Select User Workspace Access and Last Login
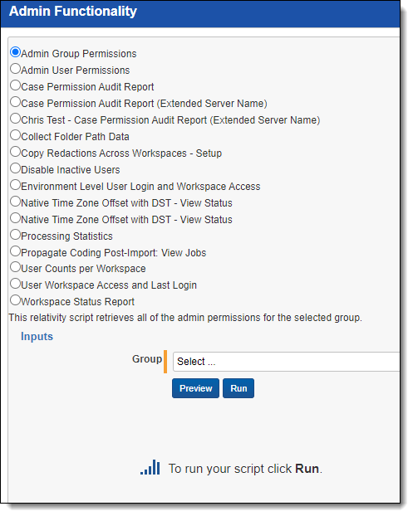 point(15,284)
